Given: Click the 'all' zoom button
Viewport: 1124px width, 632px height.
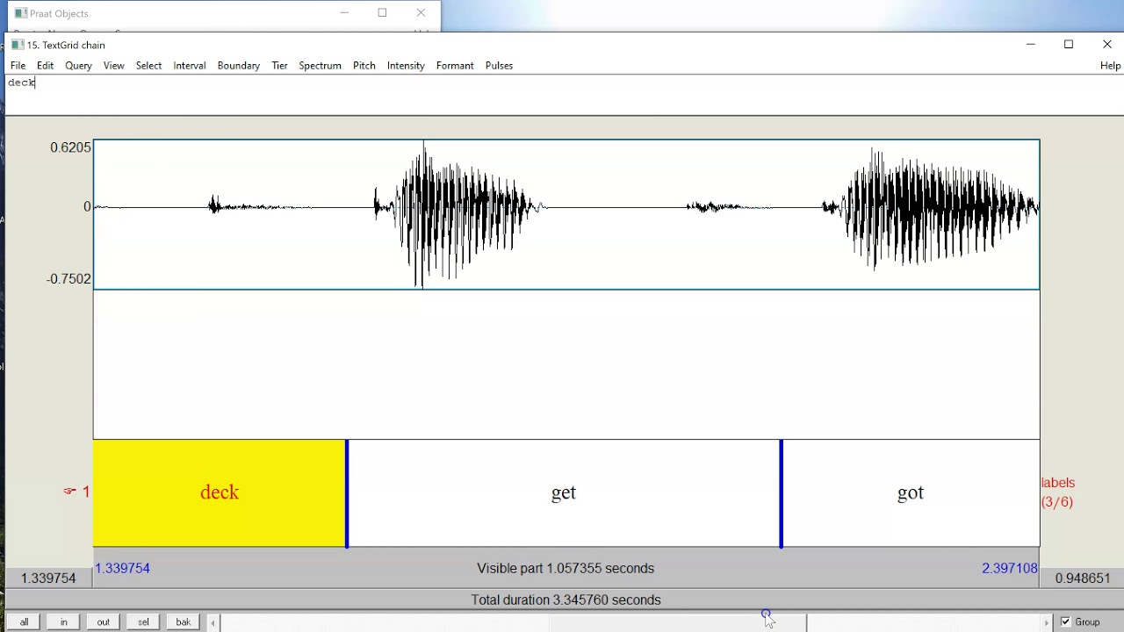Looking at the screenshot, I should coord(24,621).
